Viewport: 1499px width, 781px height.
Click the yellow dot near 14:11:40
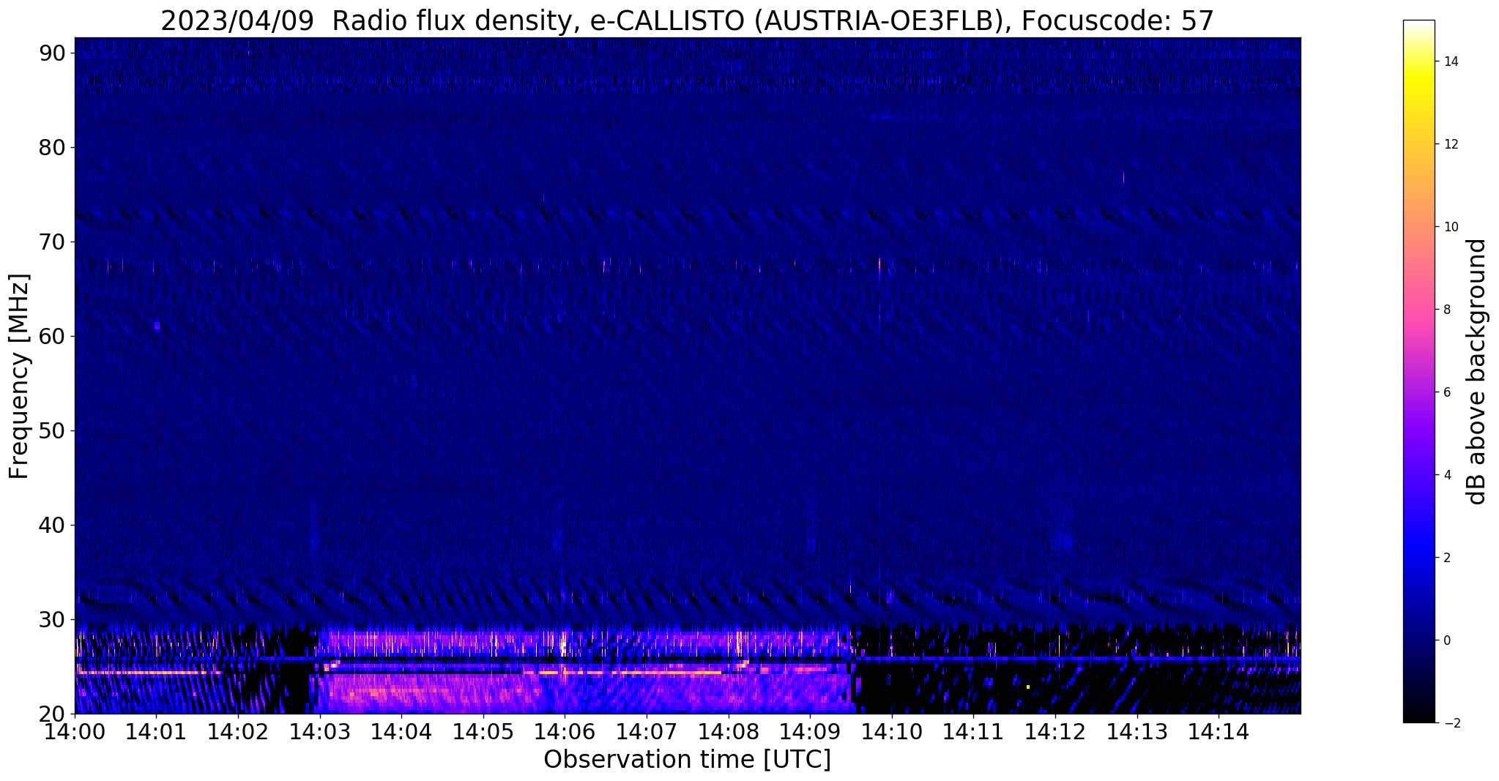[x=1028, y=687]
